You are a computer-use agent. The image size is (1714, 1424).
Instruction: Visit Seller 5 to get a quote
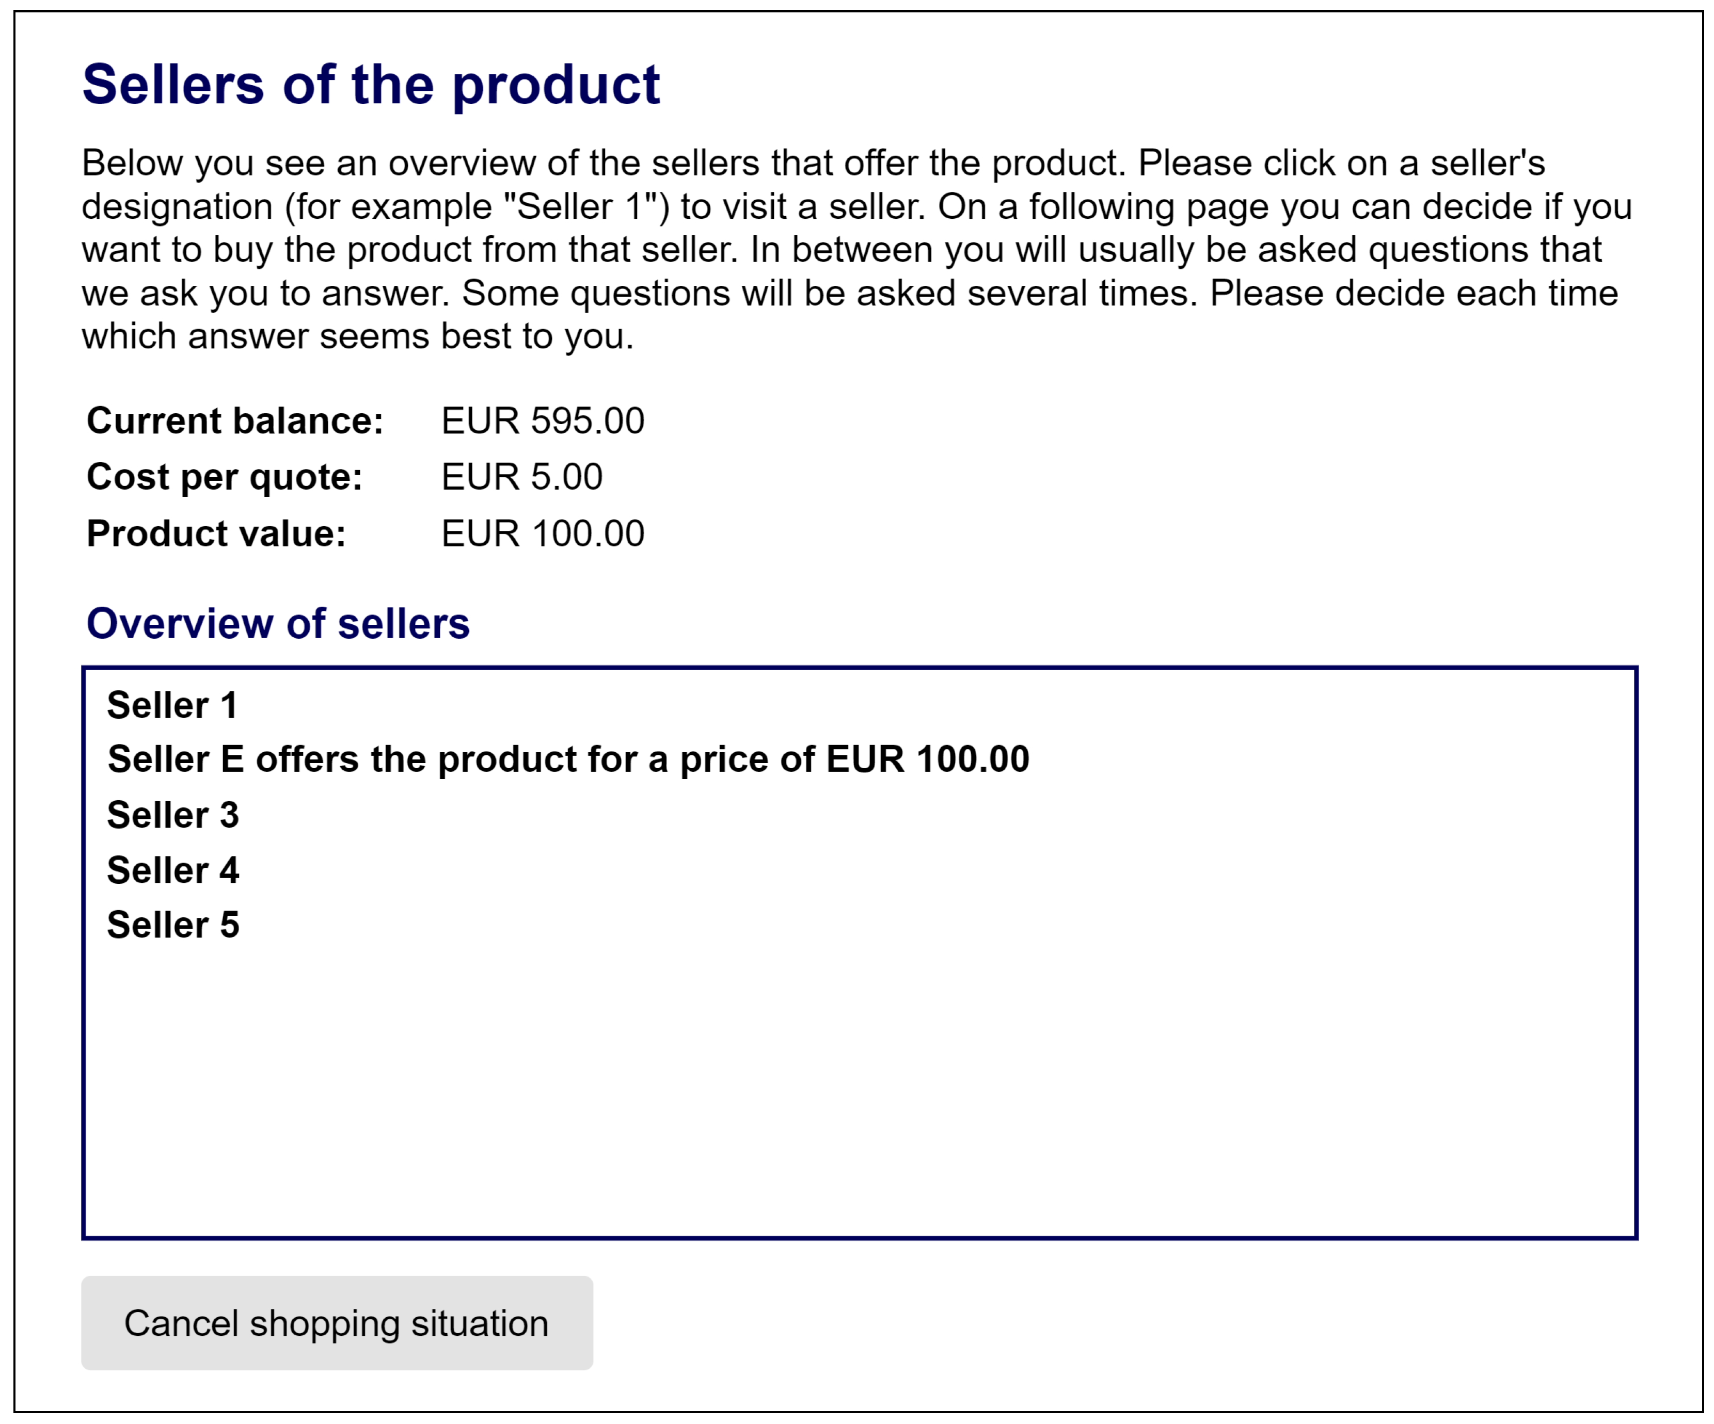pos(173,925)
